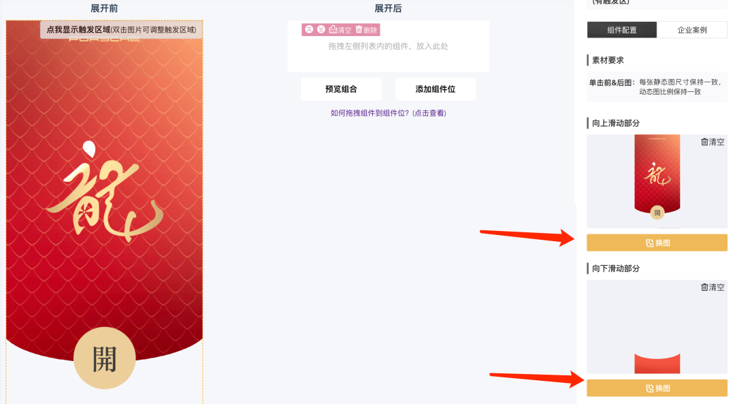Clear the 向上滑动部分 image via 清空
This screenshot has height=404, width=735.
point(712,142)
